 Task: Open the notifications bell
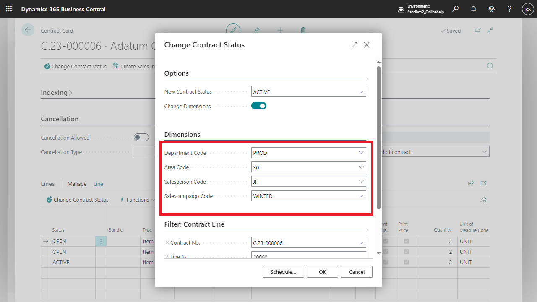(474, 9)
